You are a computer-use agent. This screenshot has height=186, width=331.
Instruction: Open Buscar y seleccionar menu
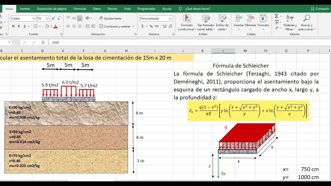pyautogui.click(x=307, y=23)
